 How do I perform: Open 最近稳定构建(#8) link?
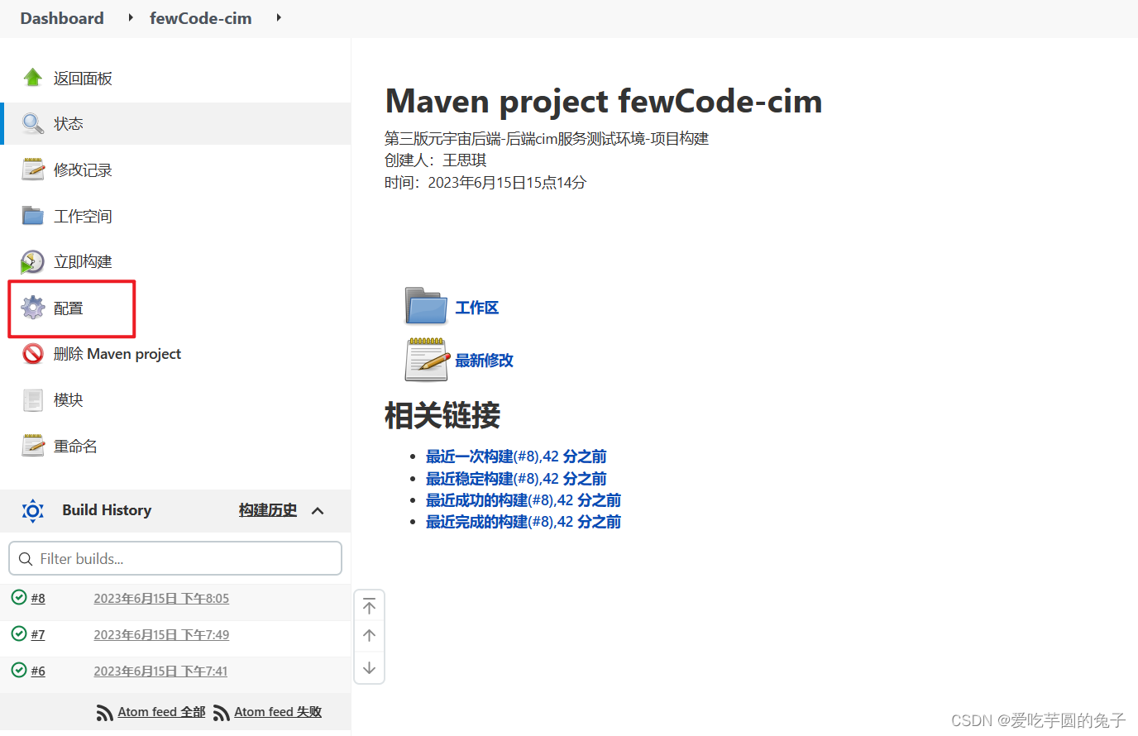point(516,479)
